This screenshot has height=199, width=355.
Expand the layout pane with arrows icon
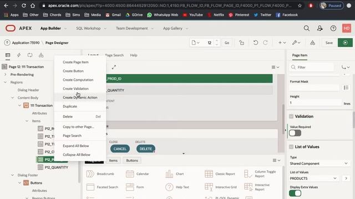114,67
